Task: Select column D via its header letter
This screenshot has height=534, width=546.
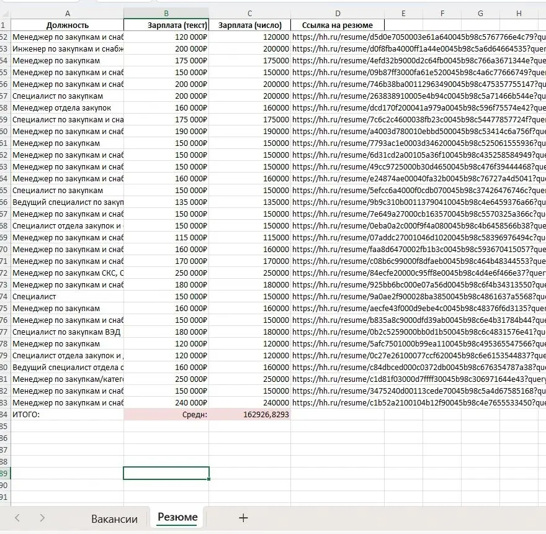Action: tap(338, 13)
